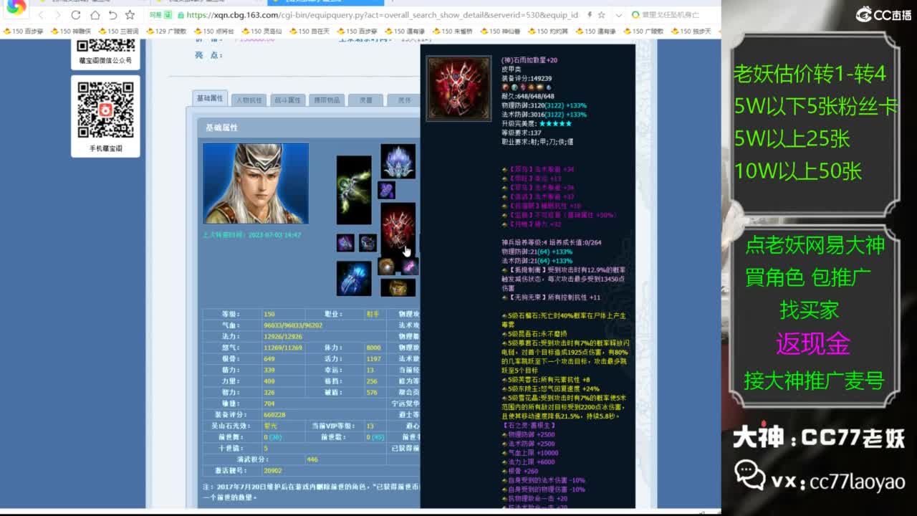Image resolution: width=917 pixels, height=516 pixels.
Task: Click the helmet icon in the equipment grid
Action: point(397,161)
